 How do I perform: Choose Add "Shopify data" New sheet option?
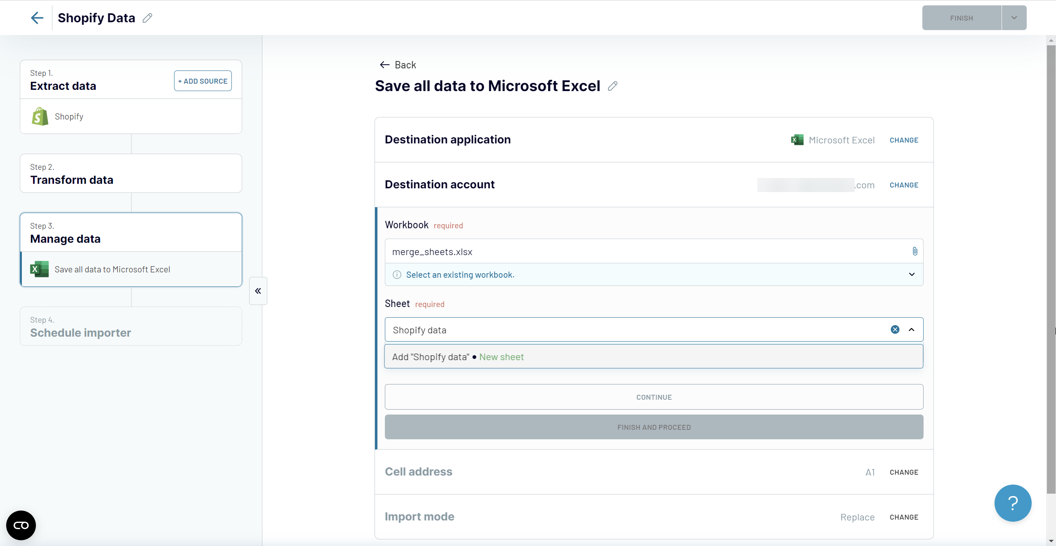[654, 356]
